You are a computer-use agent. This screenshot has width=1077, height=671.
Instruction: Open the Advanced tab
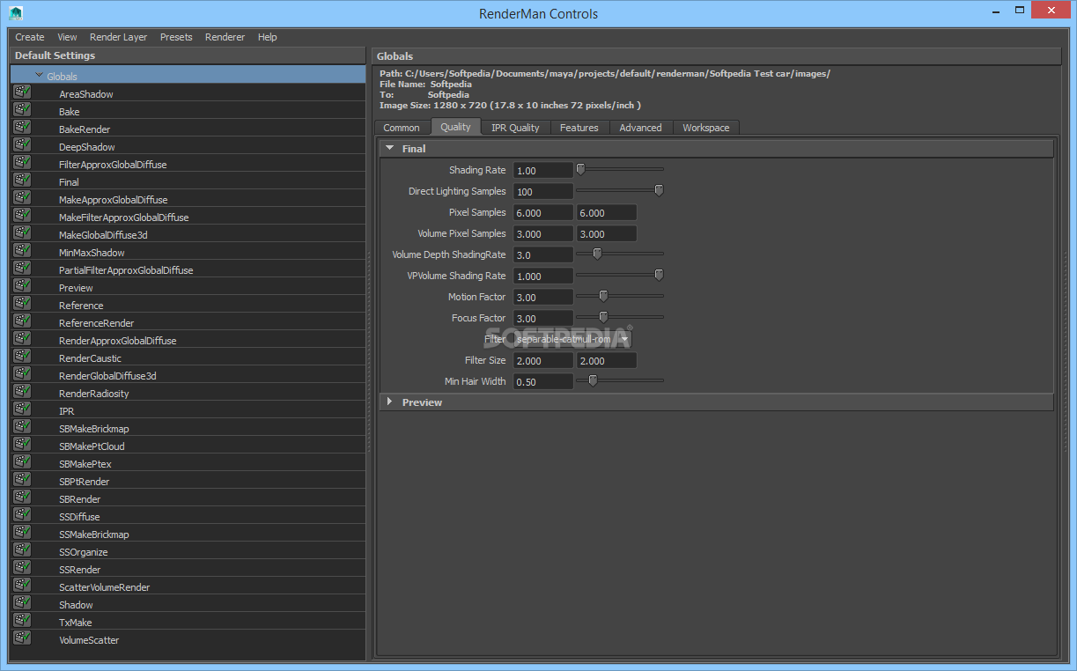point(640,128)
